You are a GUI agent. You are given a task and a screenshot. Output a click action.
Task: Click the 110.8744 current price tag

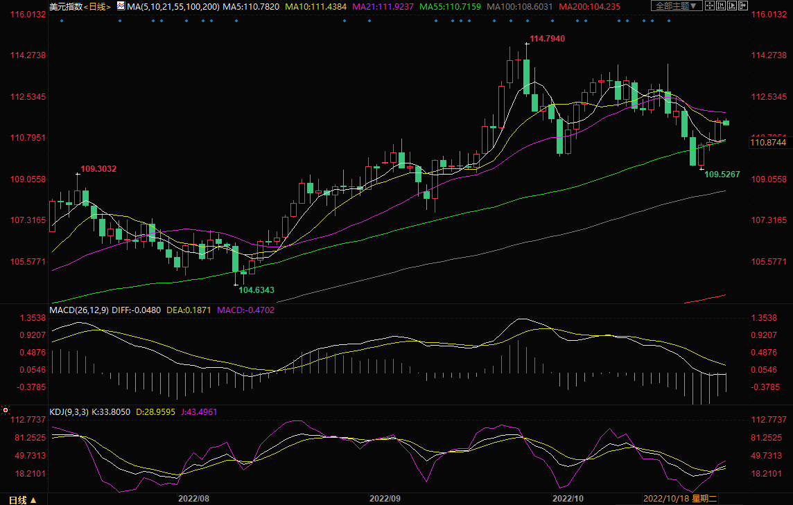pos(770,143)
